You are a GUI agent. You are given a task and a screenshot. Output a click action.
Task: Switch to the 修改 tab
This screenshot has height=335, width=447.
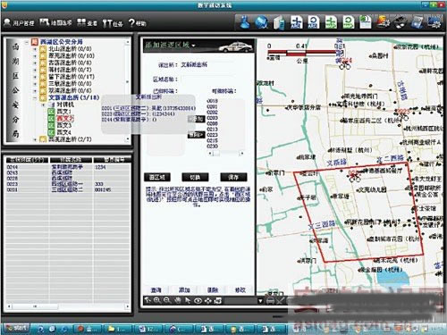[x=240, y=289]
